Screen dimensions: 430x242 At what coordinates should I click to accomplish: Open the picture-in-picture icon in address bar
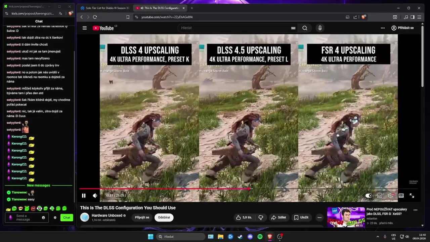click(x=347, y=17)
